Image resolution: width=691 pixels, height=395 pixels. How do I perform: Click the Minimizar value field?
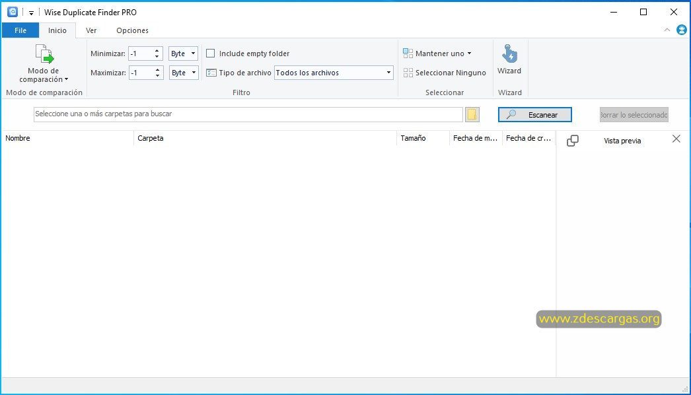point(141,54)
